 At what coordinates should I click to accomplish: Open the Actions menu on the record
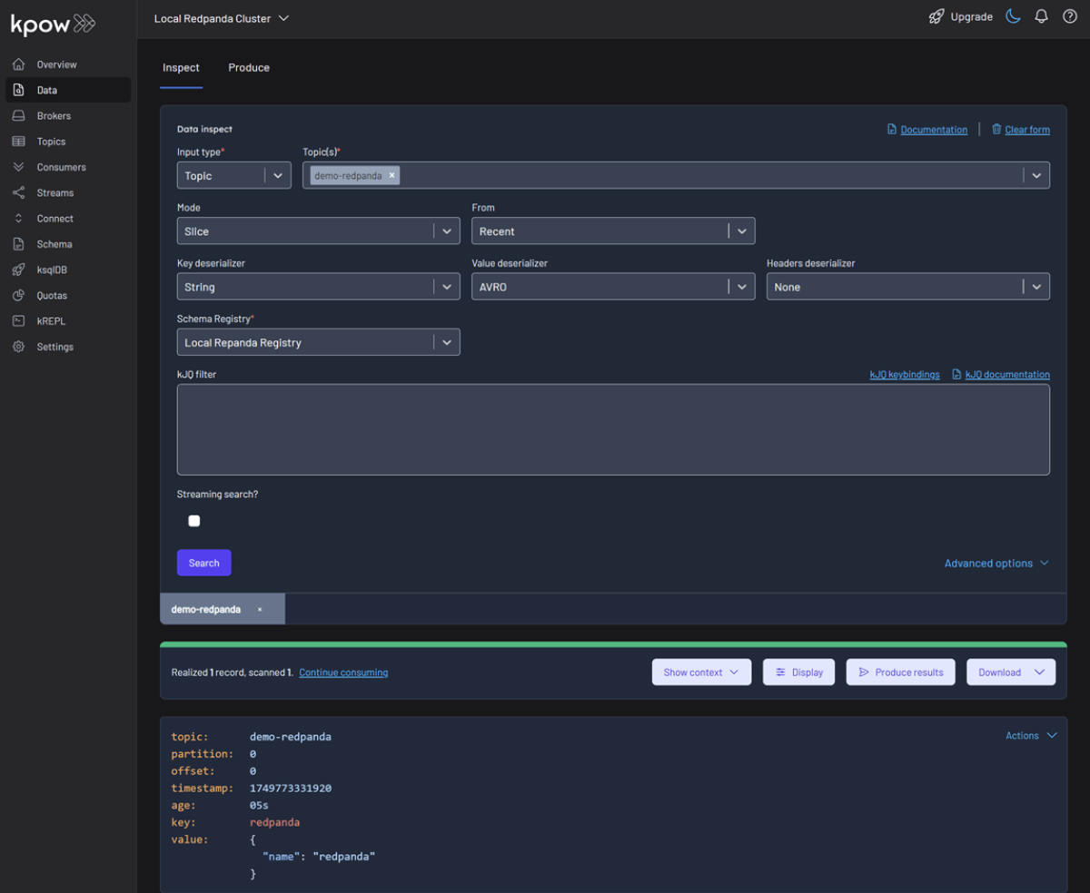pyautogui.click(x=1031, y=735)
